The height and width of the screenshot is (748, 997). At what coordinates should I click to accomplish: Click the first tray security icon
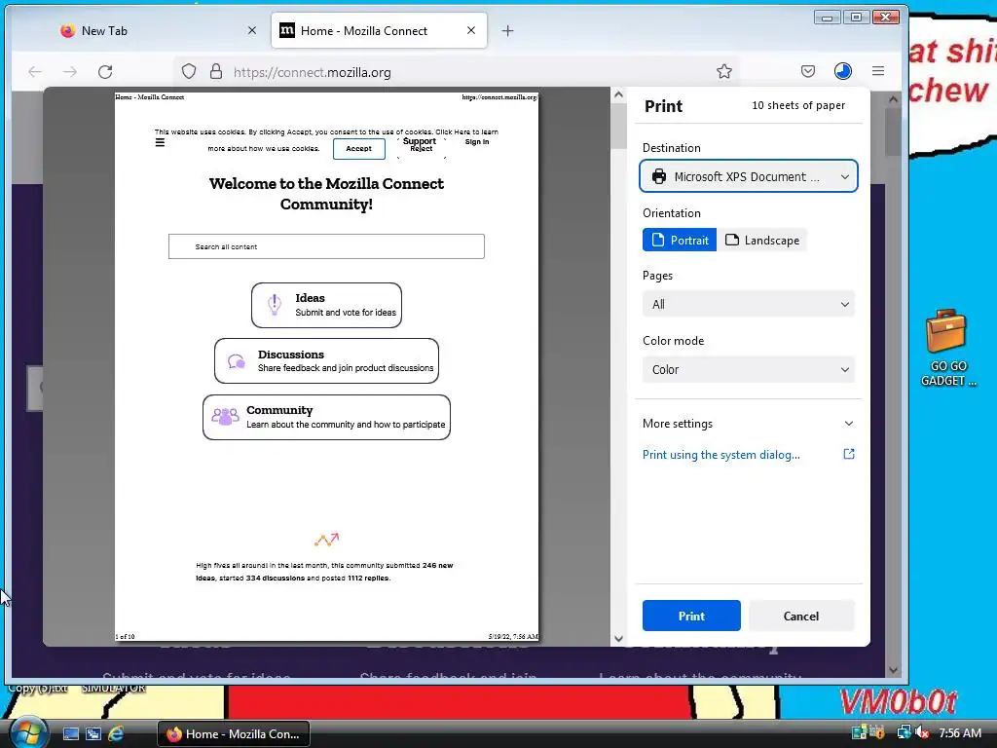point(859,733)
